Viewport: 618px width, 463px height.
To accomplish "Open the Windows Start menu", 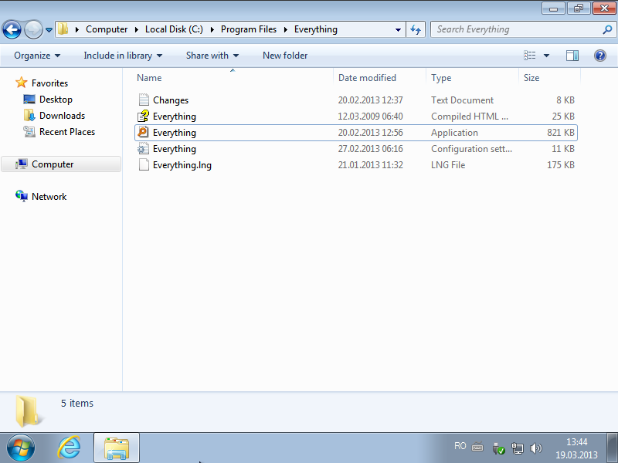I will [x=21, y=448].
